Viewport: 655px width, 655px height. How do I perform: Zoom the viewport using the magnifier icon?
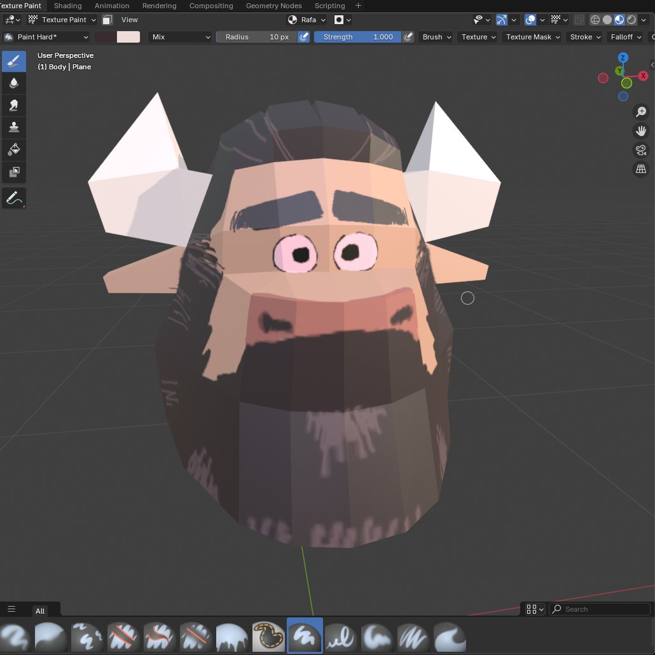click(641, 111)
